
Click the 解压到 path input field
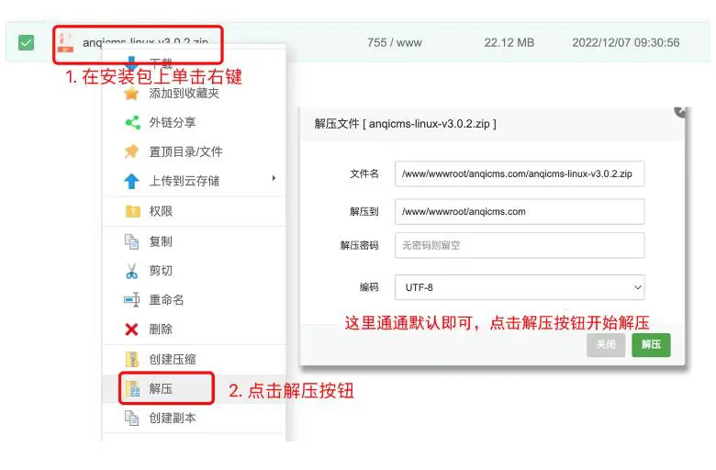tap(520, 211)
